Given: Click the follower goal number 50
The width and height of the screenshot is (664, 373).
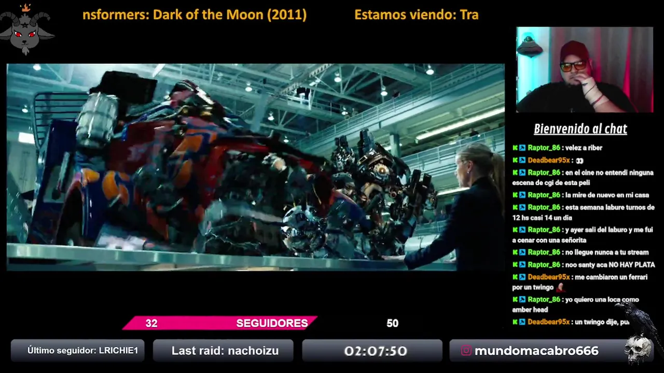Looking at the screenshot, I should (392, 323).
